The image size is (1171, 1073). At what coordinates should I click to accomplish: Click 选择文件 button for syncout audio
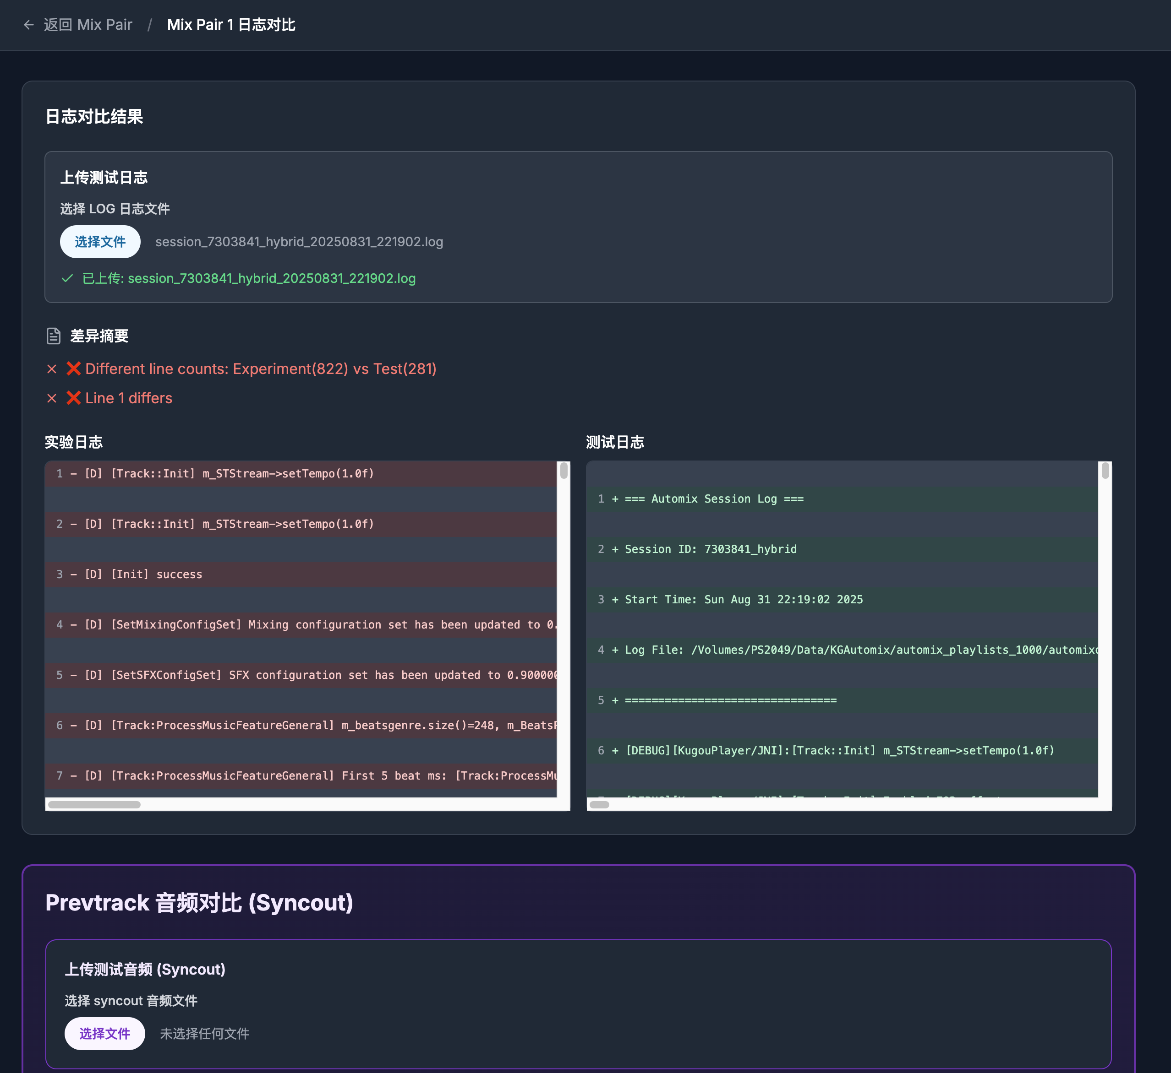pos(104,1034)
